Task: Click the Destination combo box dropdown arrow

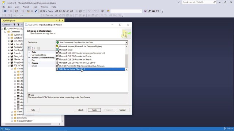Action: pos(126,43)
